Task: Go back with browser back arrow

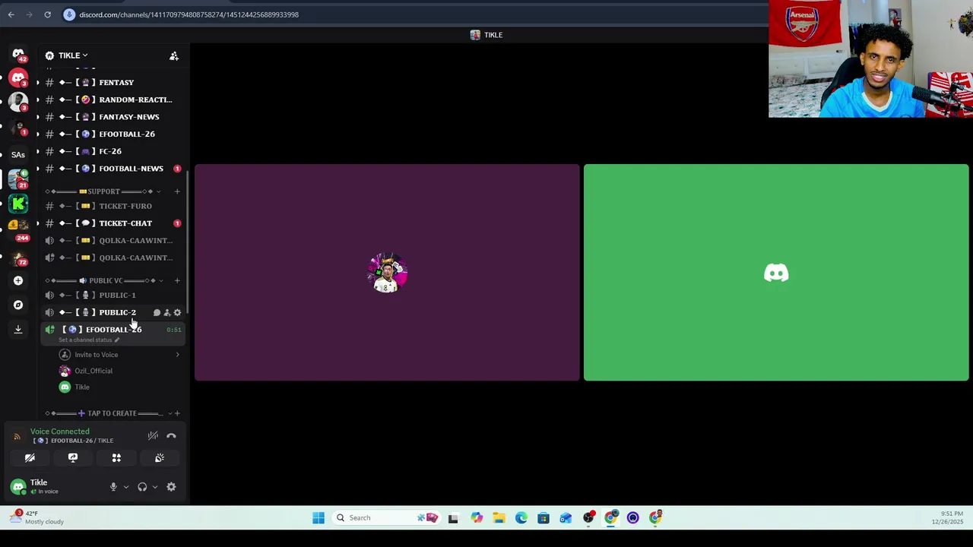Action: point(11,14)
